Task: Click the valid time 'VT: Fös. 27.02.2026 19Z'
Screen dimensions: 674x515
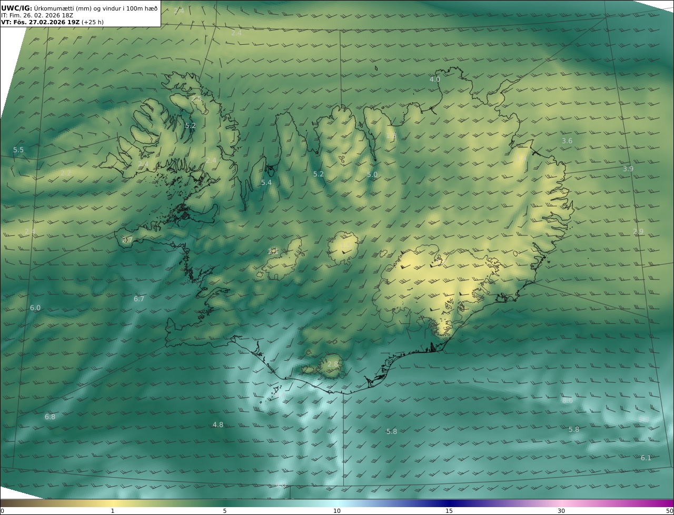Action: [x=40, y=22]
